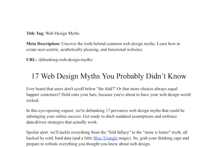Click the word "rocked."
The height and width of the screenshot is (147, 218).
click(33, 100)
